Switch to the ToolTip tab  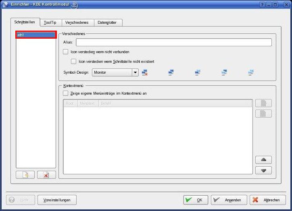pos(50,23)
